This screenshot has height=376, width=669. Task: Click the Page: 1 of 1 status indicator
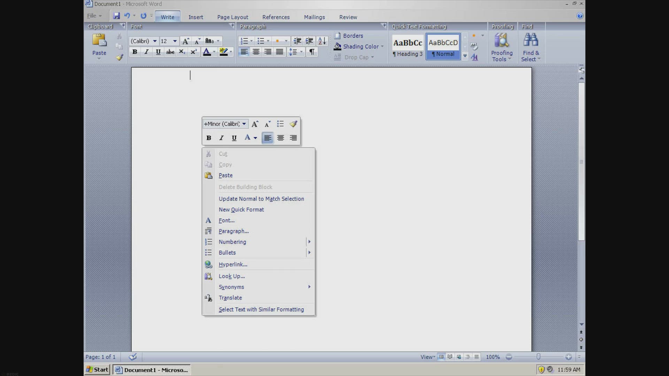click(x=100, y=357)
